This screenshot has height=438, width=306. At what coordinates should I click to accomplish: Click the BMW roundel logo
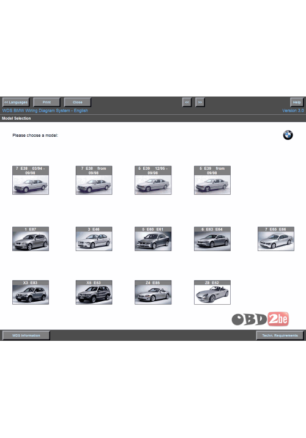pyautogui.click(x=288, y=135)
